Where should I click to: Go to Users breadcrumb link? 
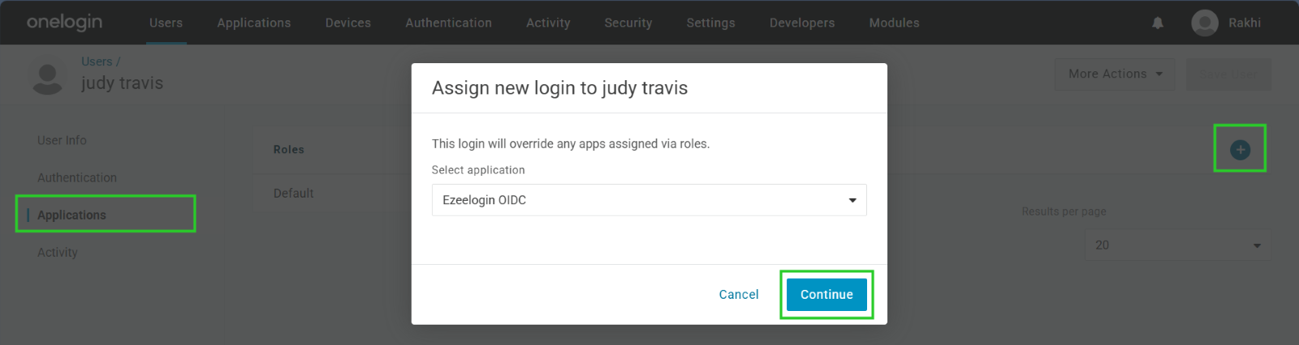97,62
